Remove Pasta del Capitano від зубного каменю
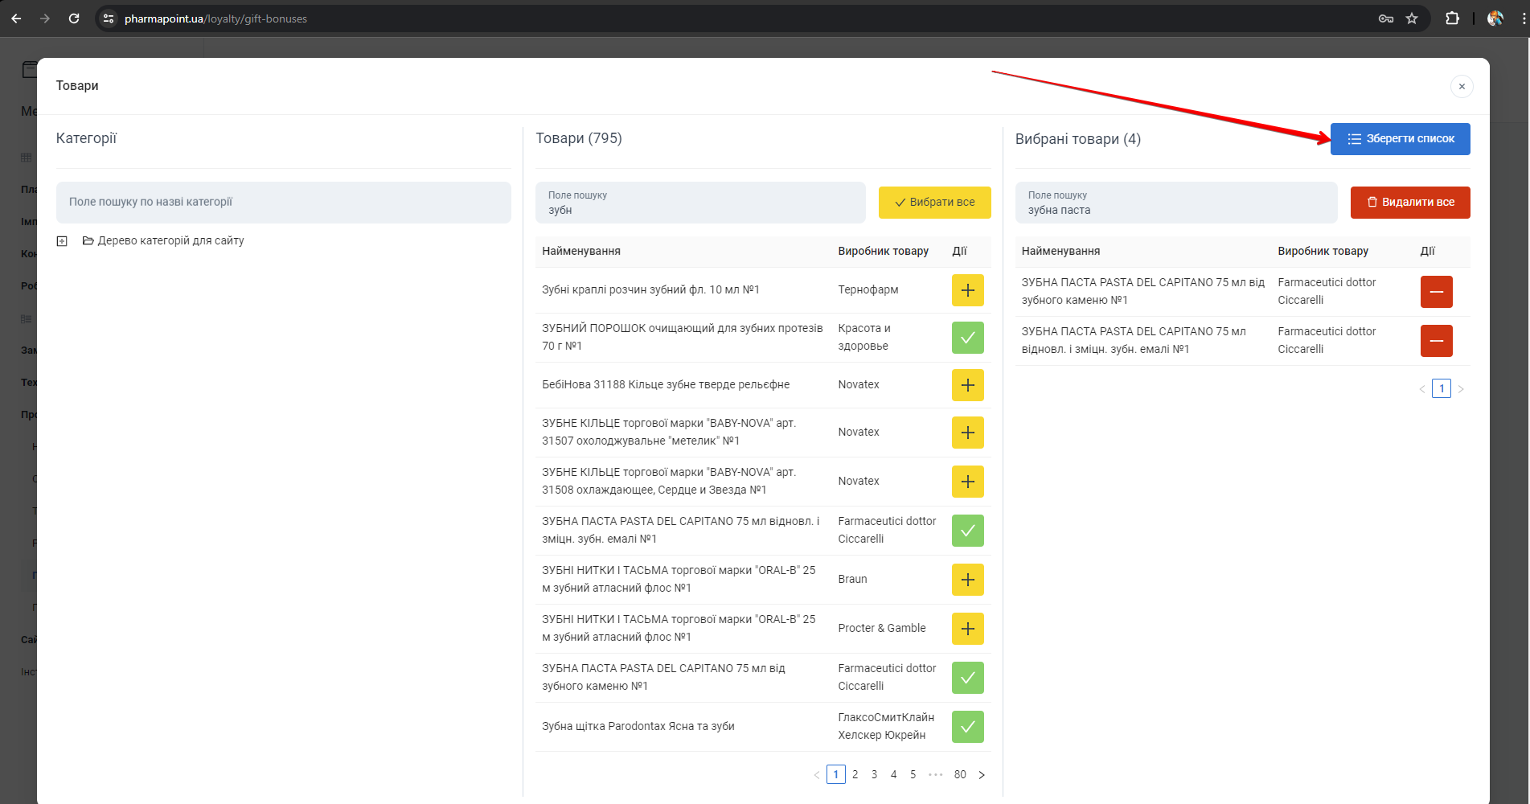This screenshot has height=804, width=1530. pos(1436,292)
